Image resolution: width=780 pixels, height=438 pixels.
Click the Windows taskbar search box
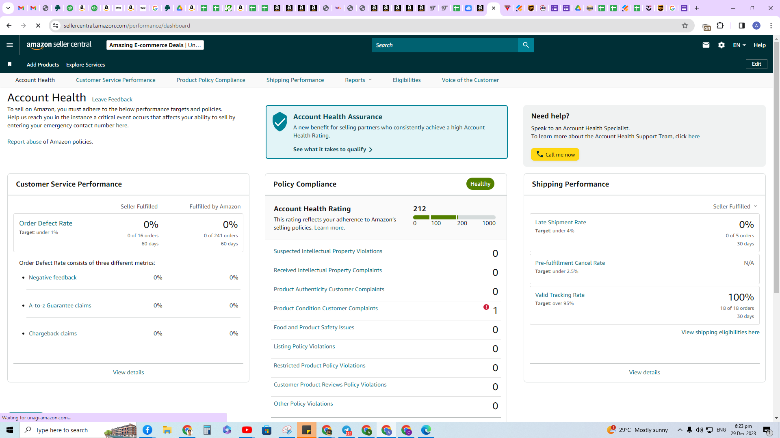point(78,430)
